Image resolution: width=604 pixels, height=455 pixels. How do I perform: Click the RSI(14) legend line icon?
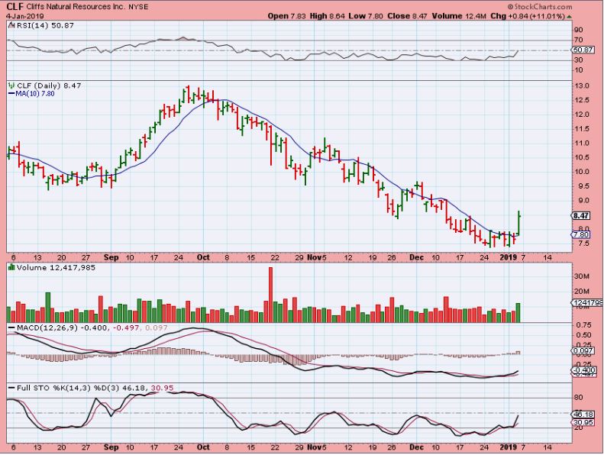coord(12,25)
